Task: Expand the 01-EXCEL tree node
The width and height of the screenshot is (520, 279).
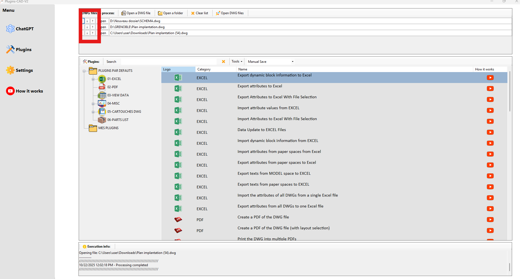Action: pos(93,79)
